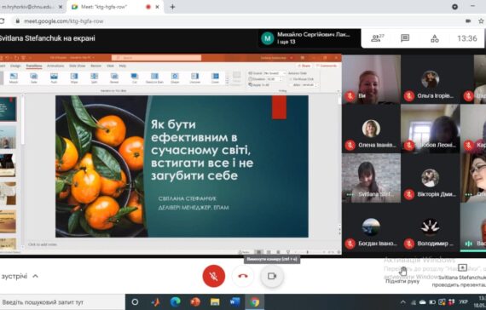Select the Shape transition icon
This screenshot has height=310, width=486.
coord(175,77)
